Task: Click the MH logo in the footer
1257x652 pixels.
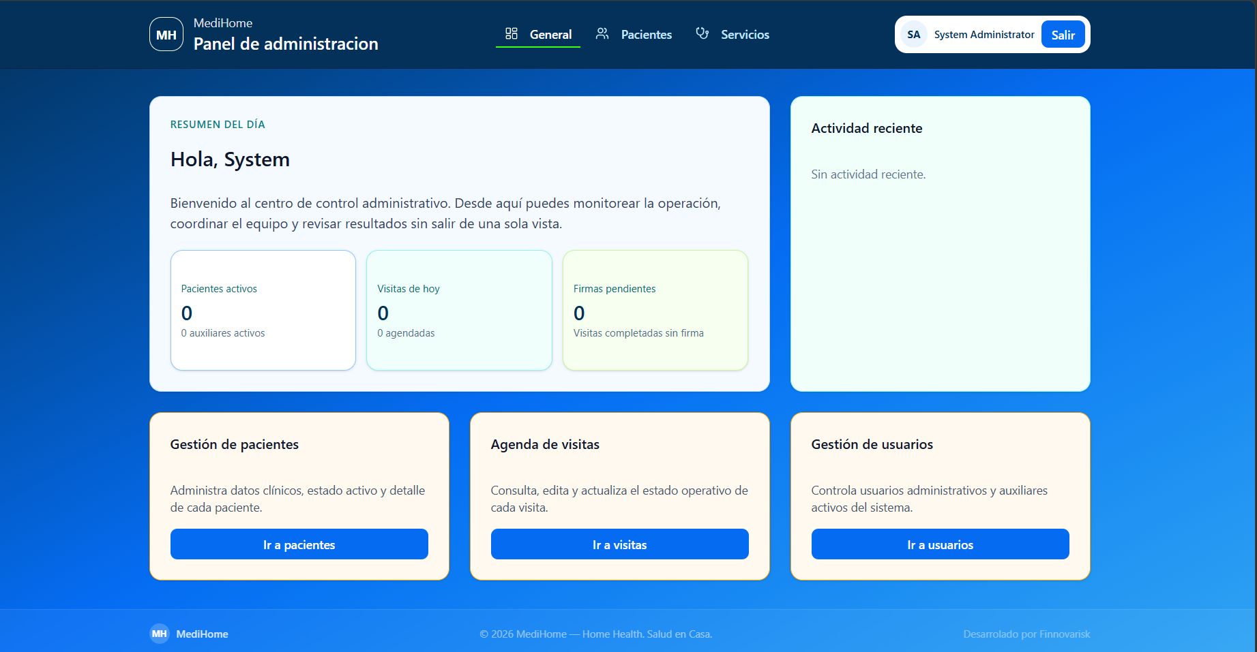Action: (160, 634)
